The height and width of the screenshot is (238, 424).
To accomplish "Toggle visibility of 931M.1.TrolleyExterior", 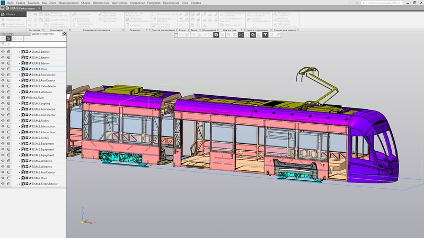I will 3,184.
